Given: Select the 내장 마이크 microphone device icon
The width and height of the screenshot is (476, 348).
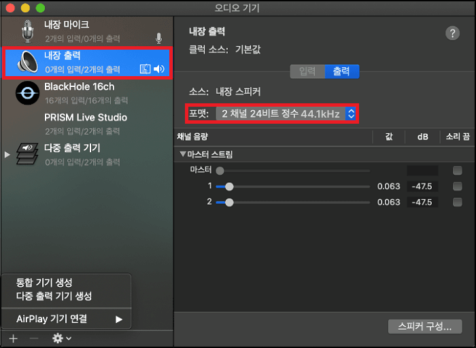Looking at the screenshot, I should 27,31.
